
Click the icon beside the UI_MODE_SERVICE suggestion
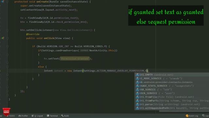coord(137,79)
